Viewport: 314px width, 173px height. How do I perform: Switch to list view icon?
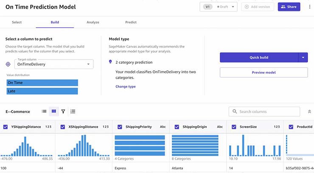44,111
